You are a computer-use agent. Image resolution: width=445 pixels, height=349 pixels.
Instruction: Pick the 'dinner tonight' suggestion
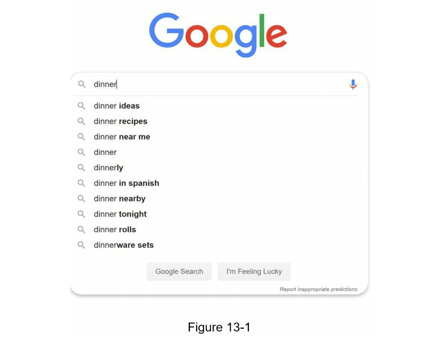pos(120,214)
